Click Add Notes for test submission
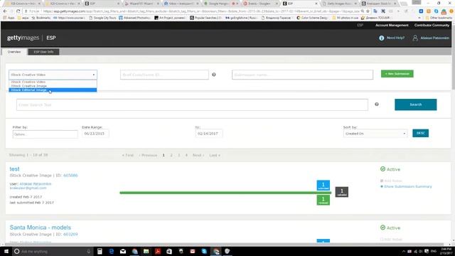This screenshot has width=455, height=256. (x=393, y=181)
